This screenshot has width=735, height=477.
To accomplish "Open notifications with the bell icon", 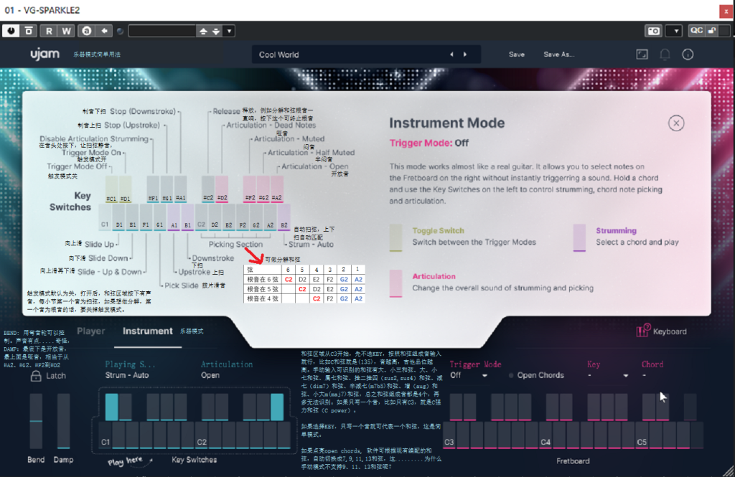I will [665, 55].
